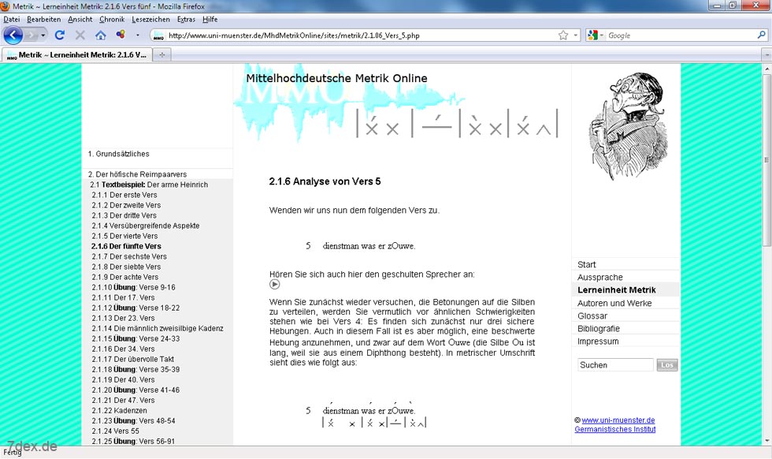The height and width of the screenshot is (459, 772).
Task: Go back with the browser Back arrow
Action: click(x=13, y=35)
